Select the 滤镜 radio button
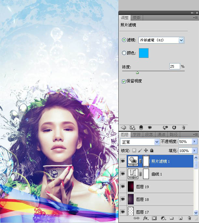199x223 pixels. click(x=124, y=40)
